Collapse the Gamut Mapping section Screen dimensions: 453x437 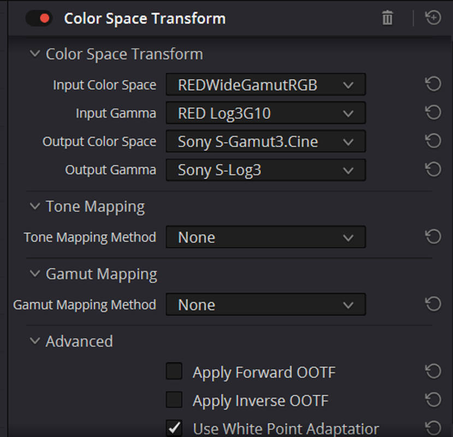coord(35,274)
